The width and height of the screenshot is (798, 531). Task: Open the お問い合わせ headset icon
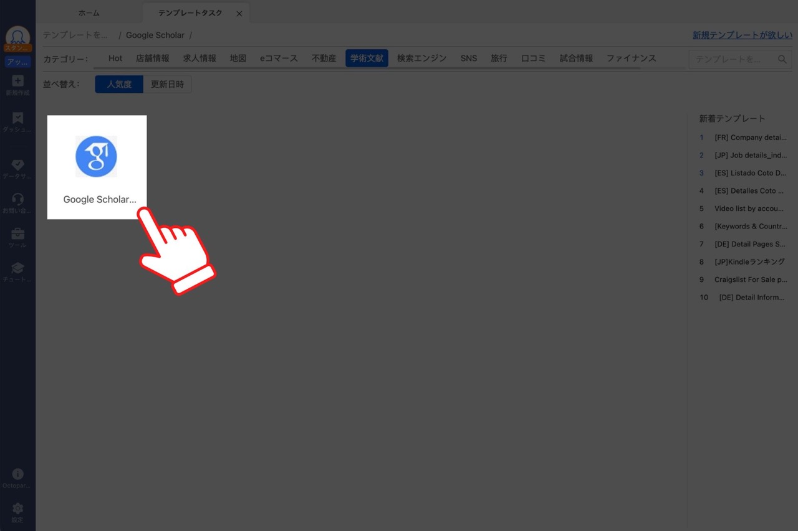click(17, 199)
